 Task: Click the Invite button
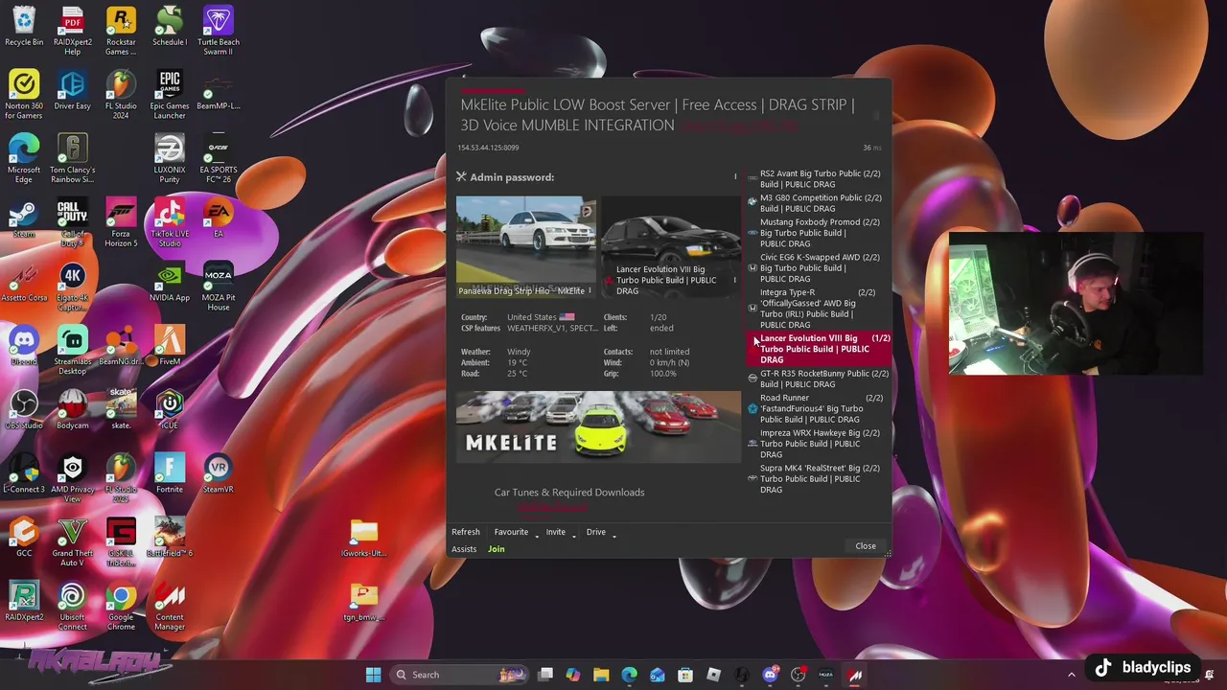coord(556,532)
